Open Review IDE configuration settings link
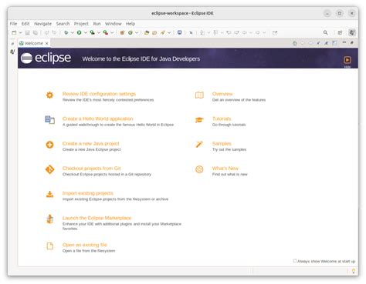The height and width of the screenshot is (284, 366). point(99,94)
